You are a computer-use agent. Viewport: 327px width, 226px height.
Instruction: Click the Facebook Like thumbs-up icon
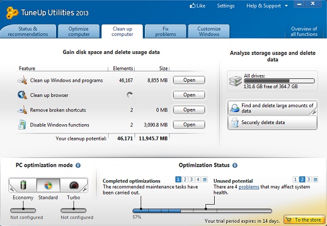[x=192, y=6]
